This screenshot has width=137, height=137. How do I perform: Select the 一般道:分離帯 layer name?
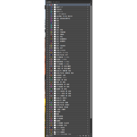click(x=61, y=109)
